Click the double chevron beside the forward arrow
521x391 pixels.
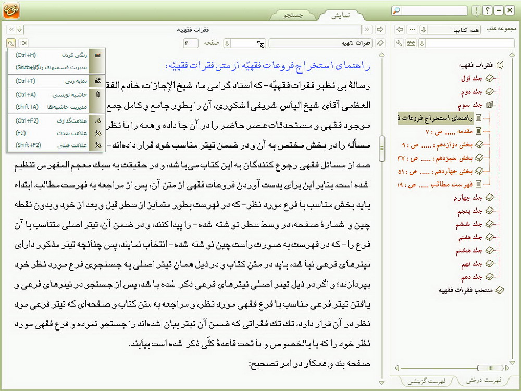click(x=367, y=29)
